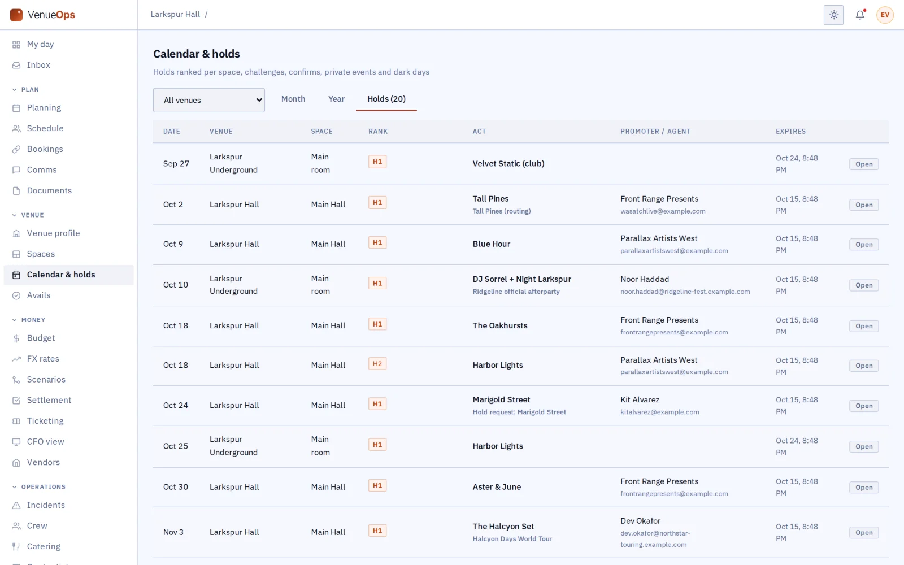Open the All venues dropdown
The height and width of the screenshot is (565, 904).
point(209,100)
